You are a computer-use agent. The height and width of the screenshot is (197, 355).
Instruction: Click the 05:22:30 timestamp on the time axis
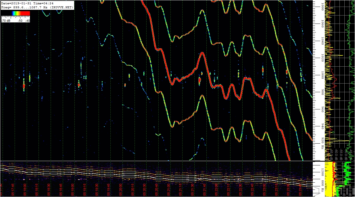241,190
